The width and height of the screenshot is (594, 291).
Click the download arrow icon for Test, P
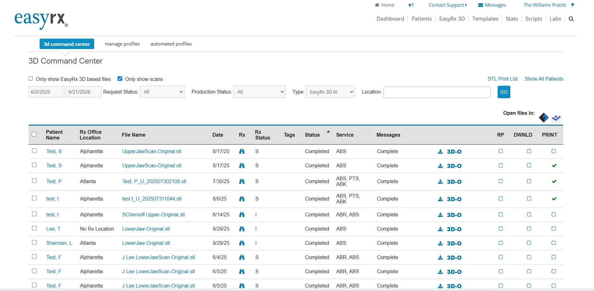point(440,182)
